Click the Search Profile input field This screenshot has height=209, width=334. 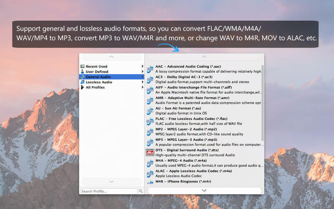(109, 191)
